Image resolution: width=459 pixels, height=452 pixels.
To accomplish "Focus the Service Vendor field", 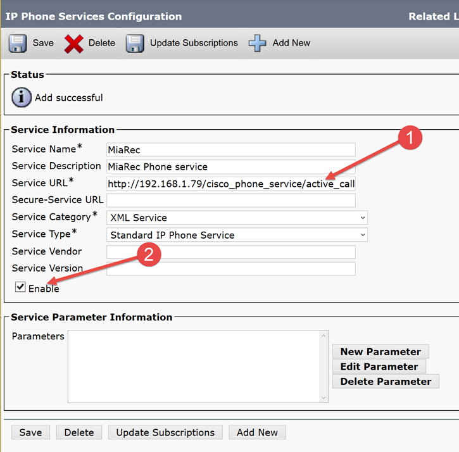I will point(231,252).
